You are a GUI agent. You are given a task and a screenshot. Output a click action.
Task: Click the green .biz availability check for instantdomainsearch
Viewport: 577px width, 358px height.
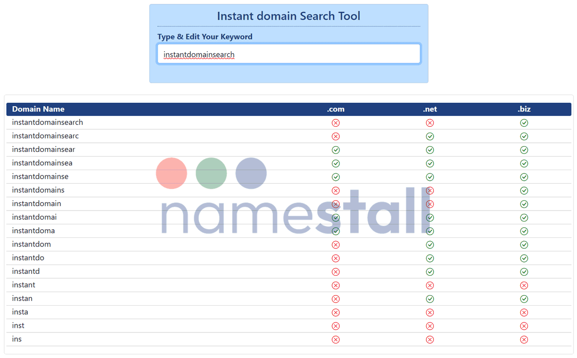tap(524, 123)
